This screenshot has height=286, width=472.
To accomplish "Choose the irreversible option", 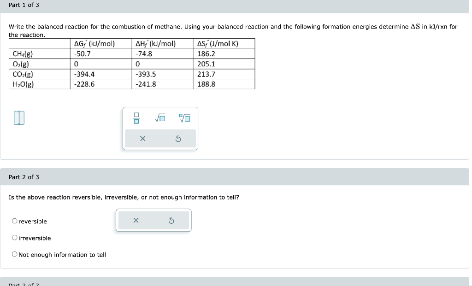I will (14, 238).
